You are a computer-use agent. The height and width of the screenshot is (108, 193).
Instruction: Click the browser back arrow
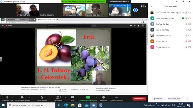pyautogui.click(x=2, y=22)
